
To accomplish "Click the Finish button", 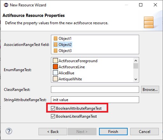I will pos(113,132).
